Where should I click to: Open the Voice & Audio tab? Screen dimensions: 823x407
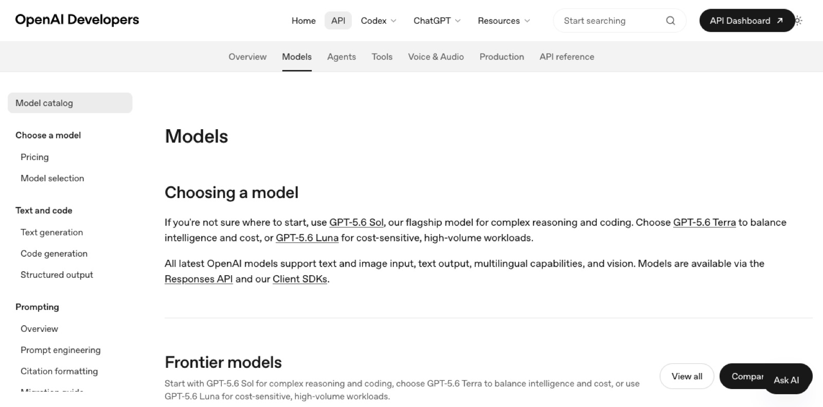[x=436, y=57]
